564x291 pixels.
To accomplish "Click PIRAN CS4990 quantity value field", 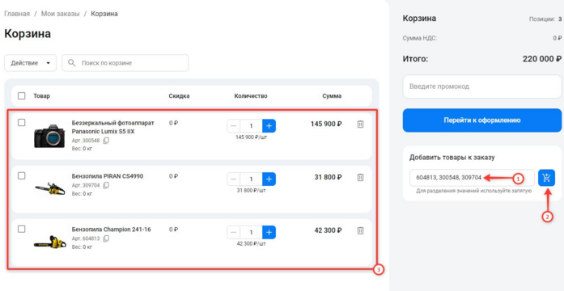I will (x=251, y=179).
